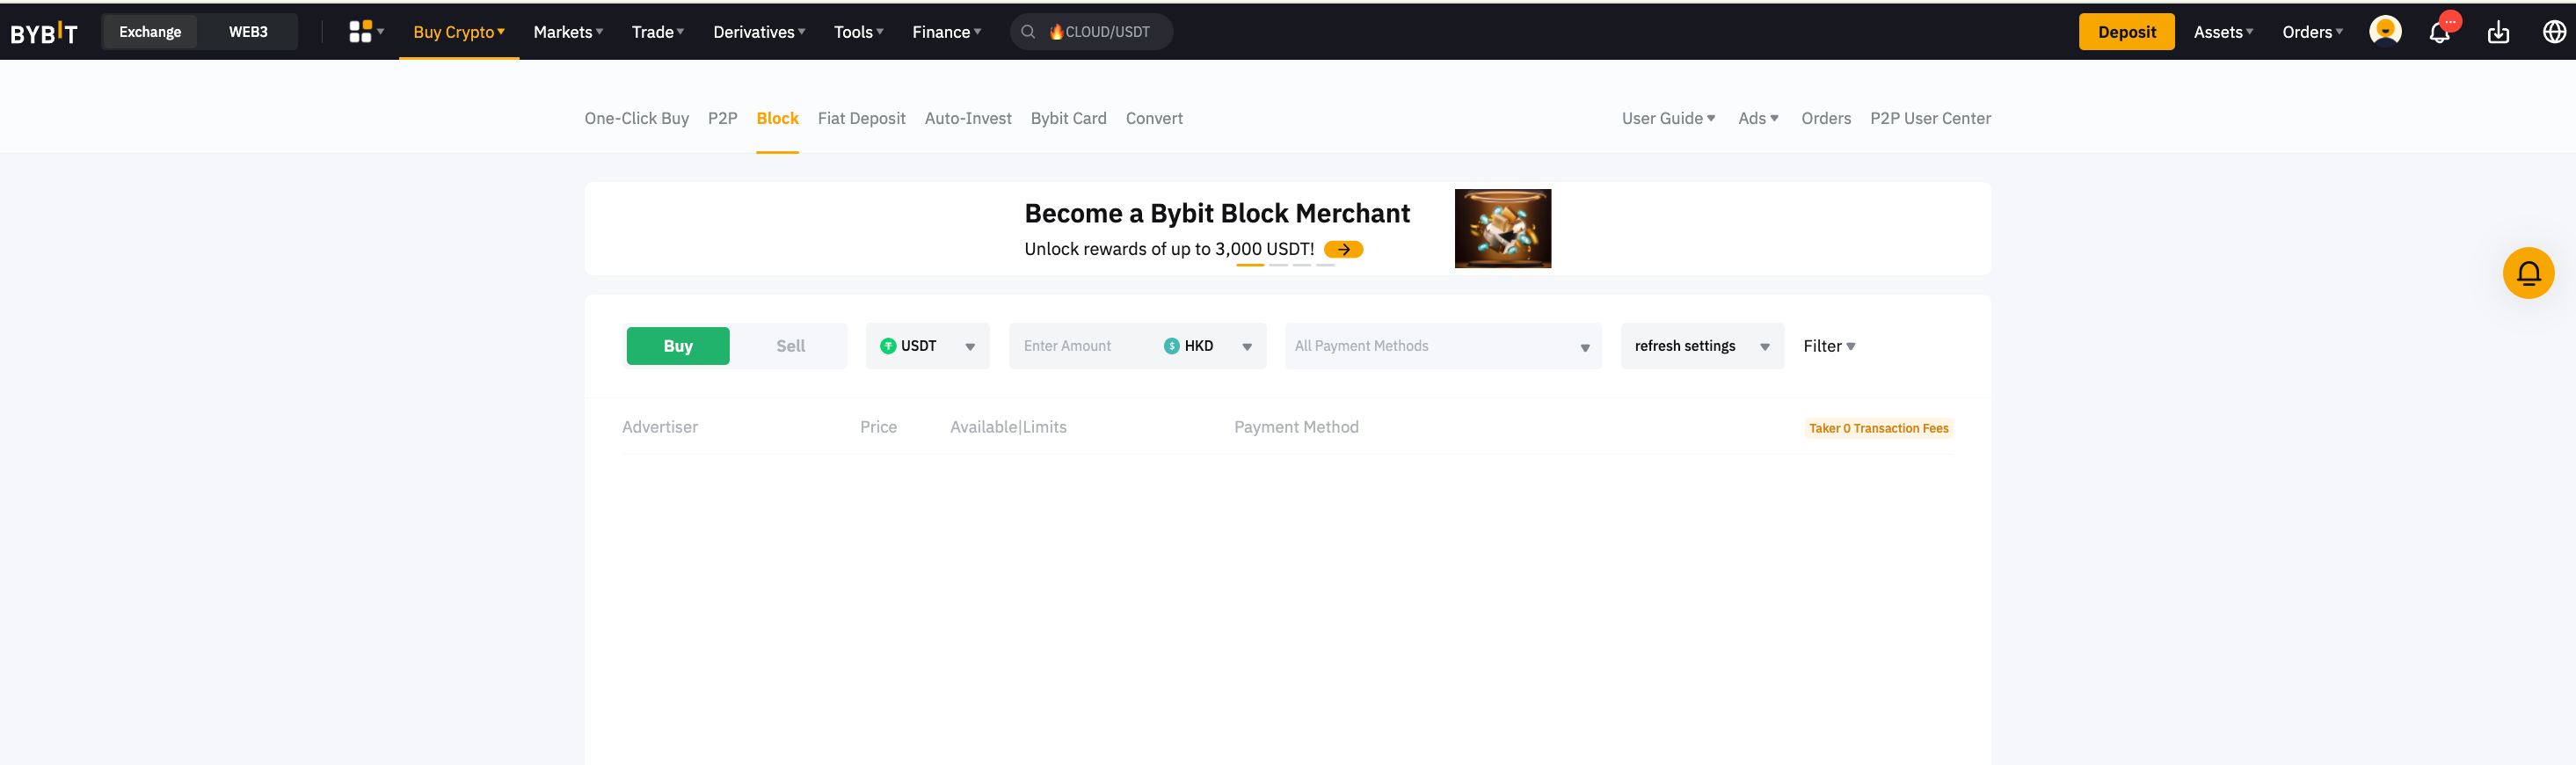2576x765 pixels.
Task: Select the Buy toggle
Action: [677, 346]
